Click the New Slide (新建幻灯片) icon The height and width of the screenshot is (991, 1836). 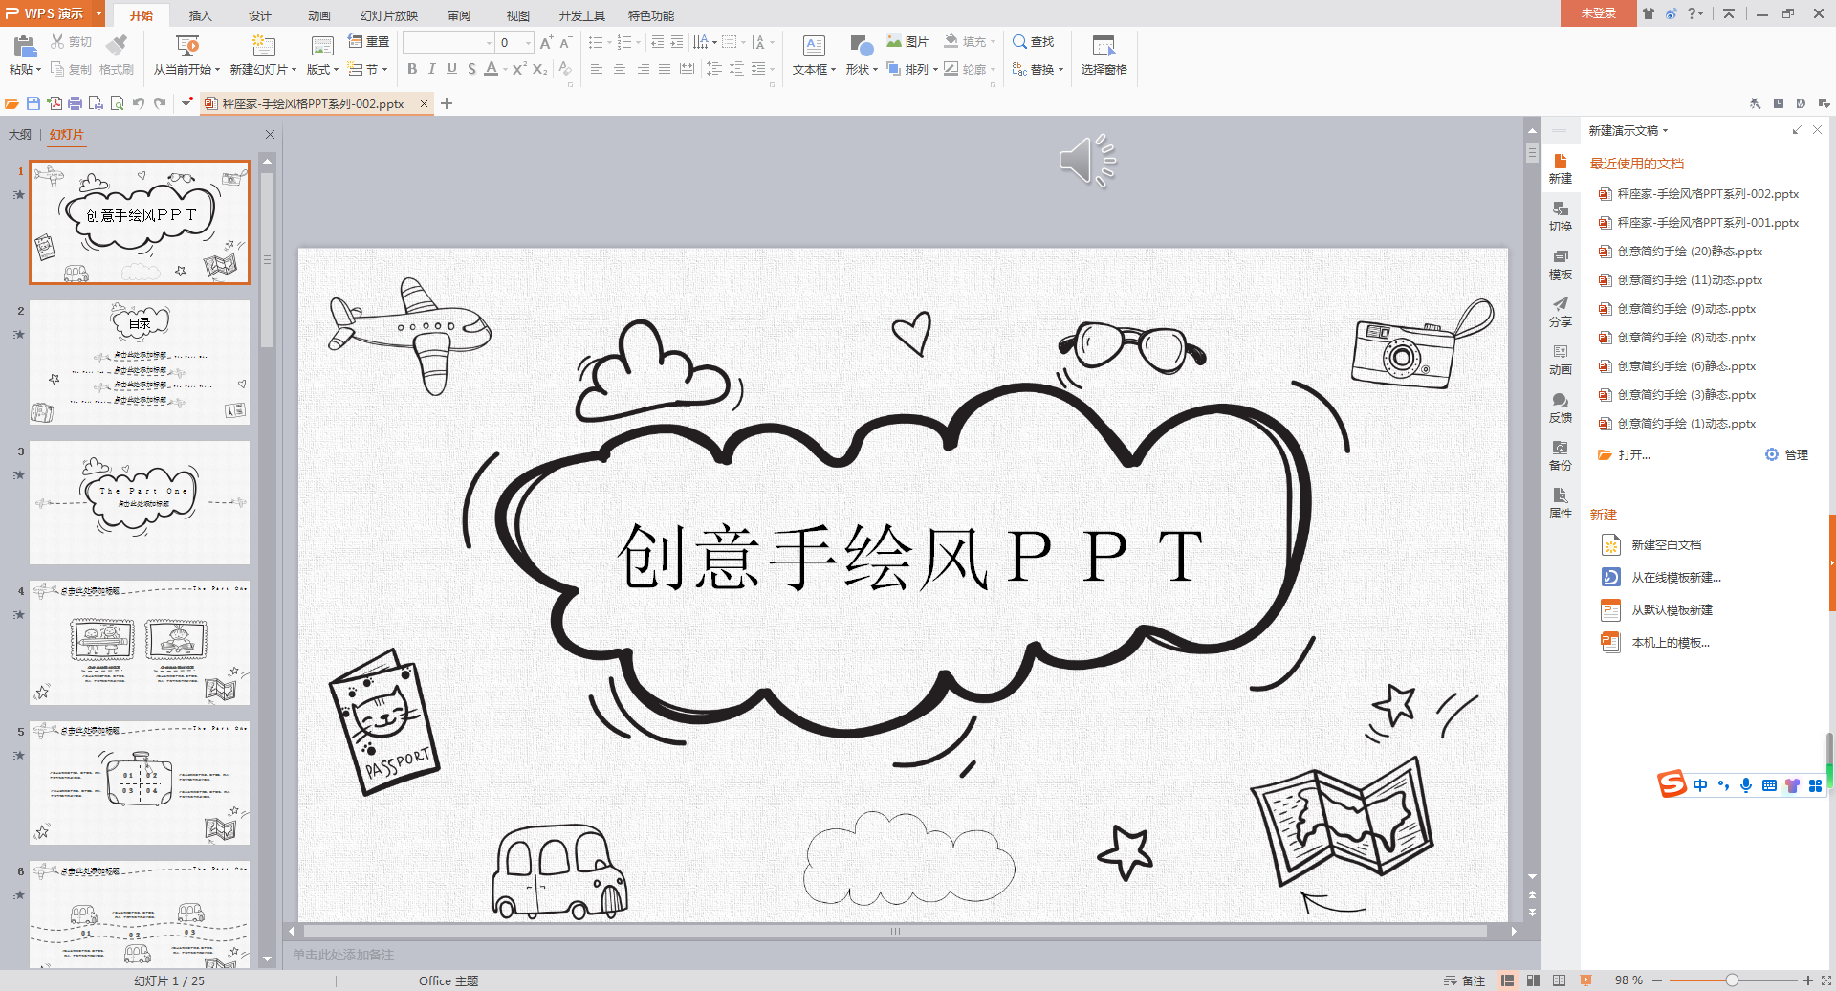point(263,46)
